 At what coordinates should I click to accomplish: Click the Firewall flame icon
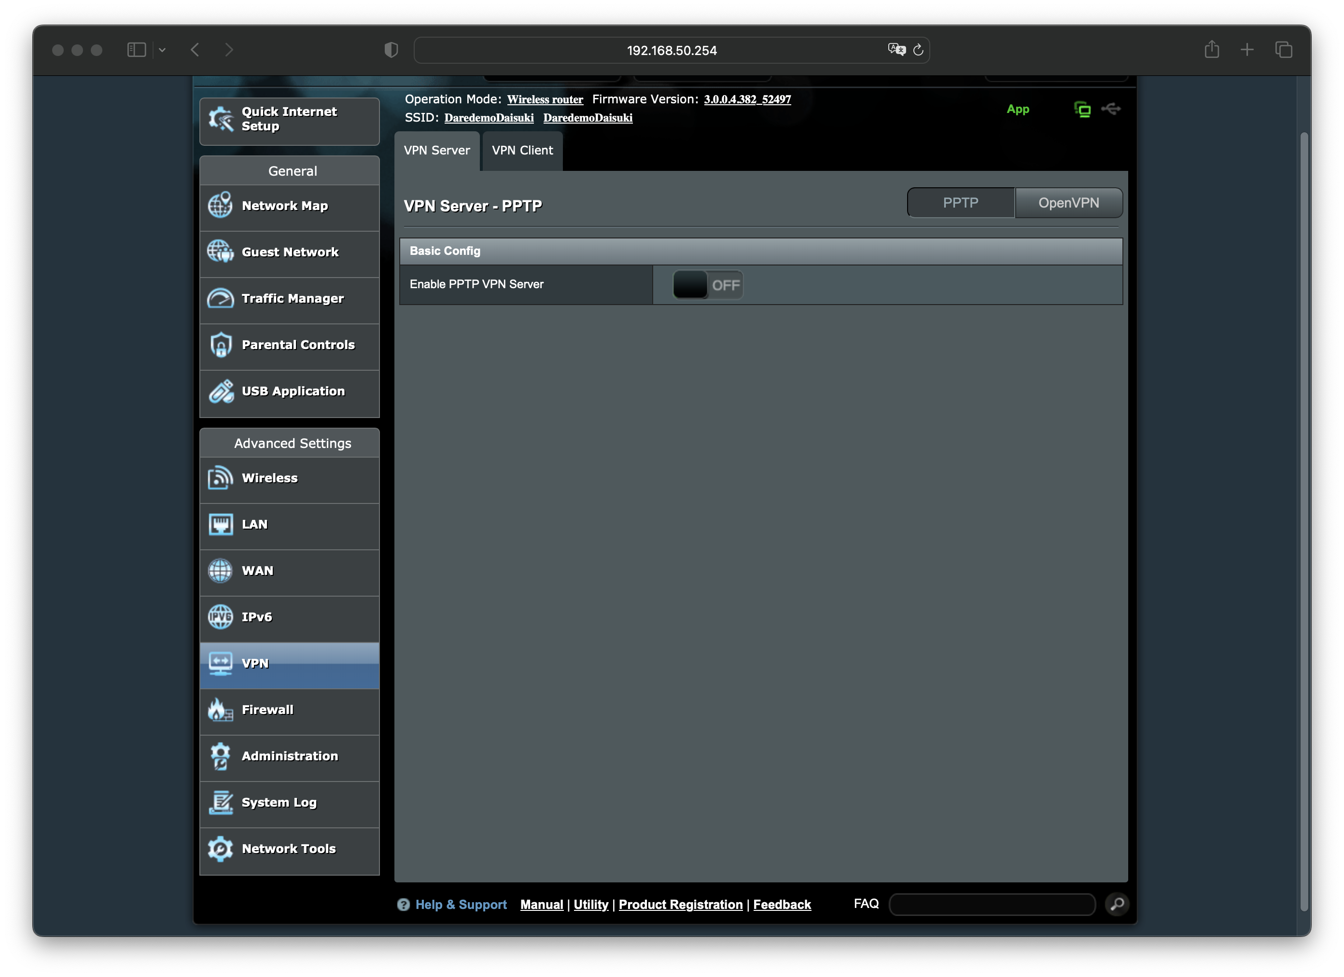[220, 709]
